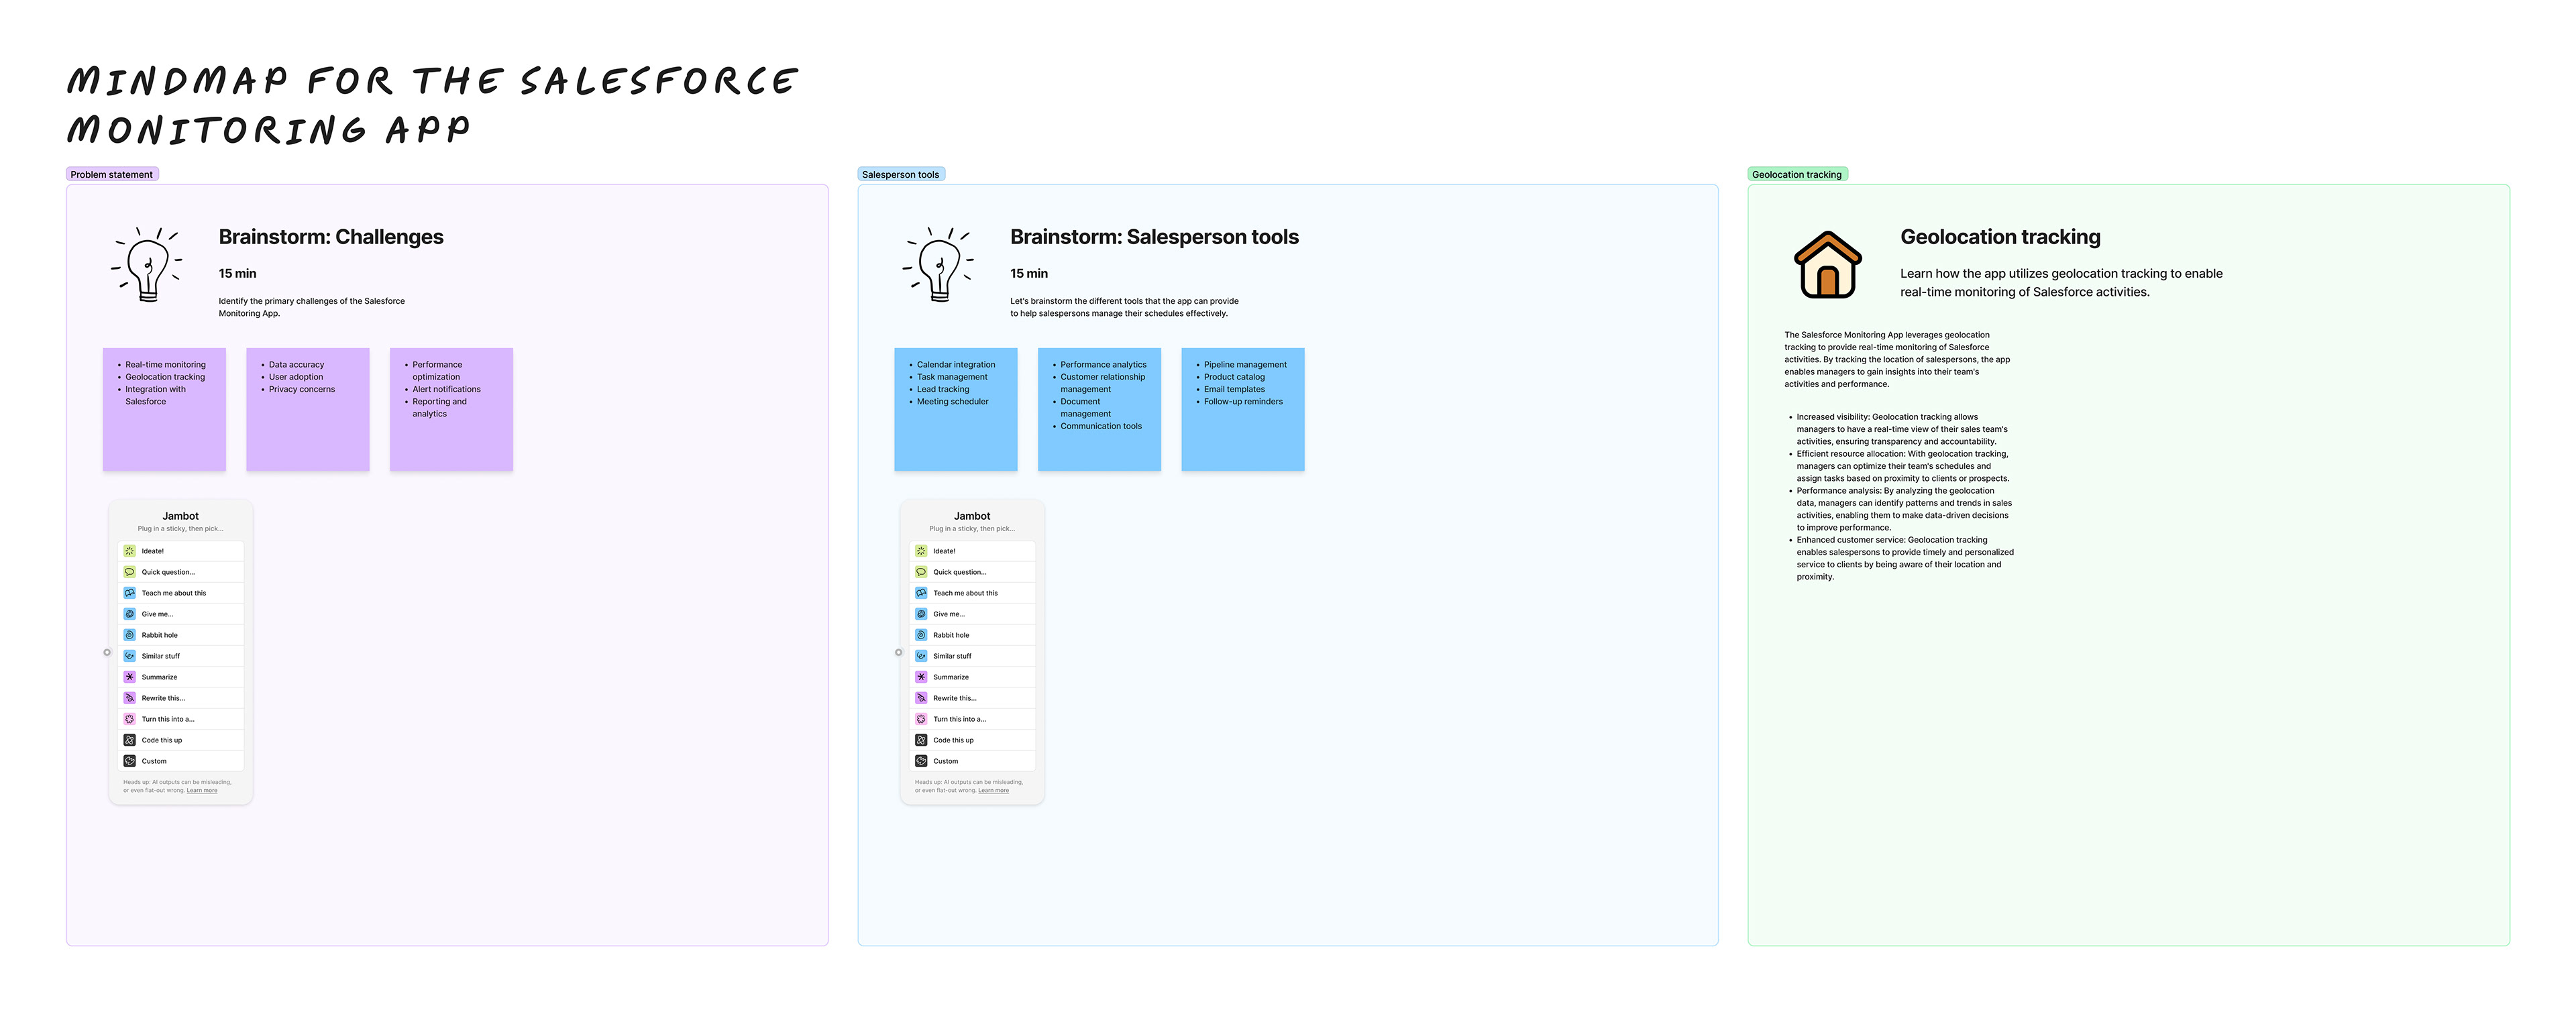This screenshot has width=2576, height=1012.
Task: Select purple sticky listing Data accuracy
Action: [x=308, y=409]
